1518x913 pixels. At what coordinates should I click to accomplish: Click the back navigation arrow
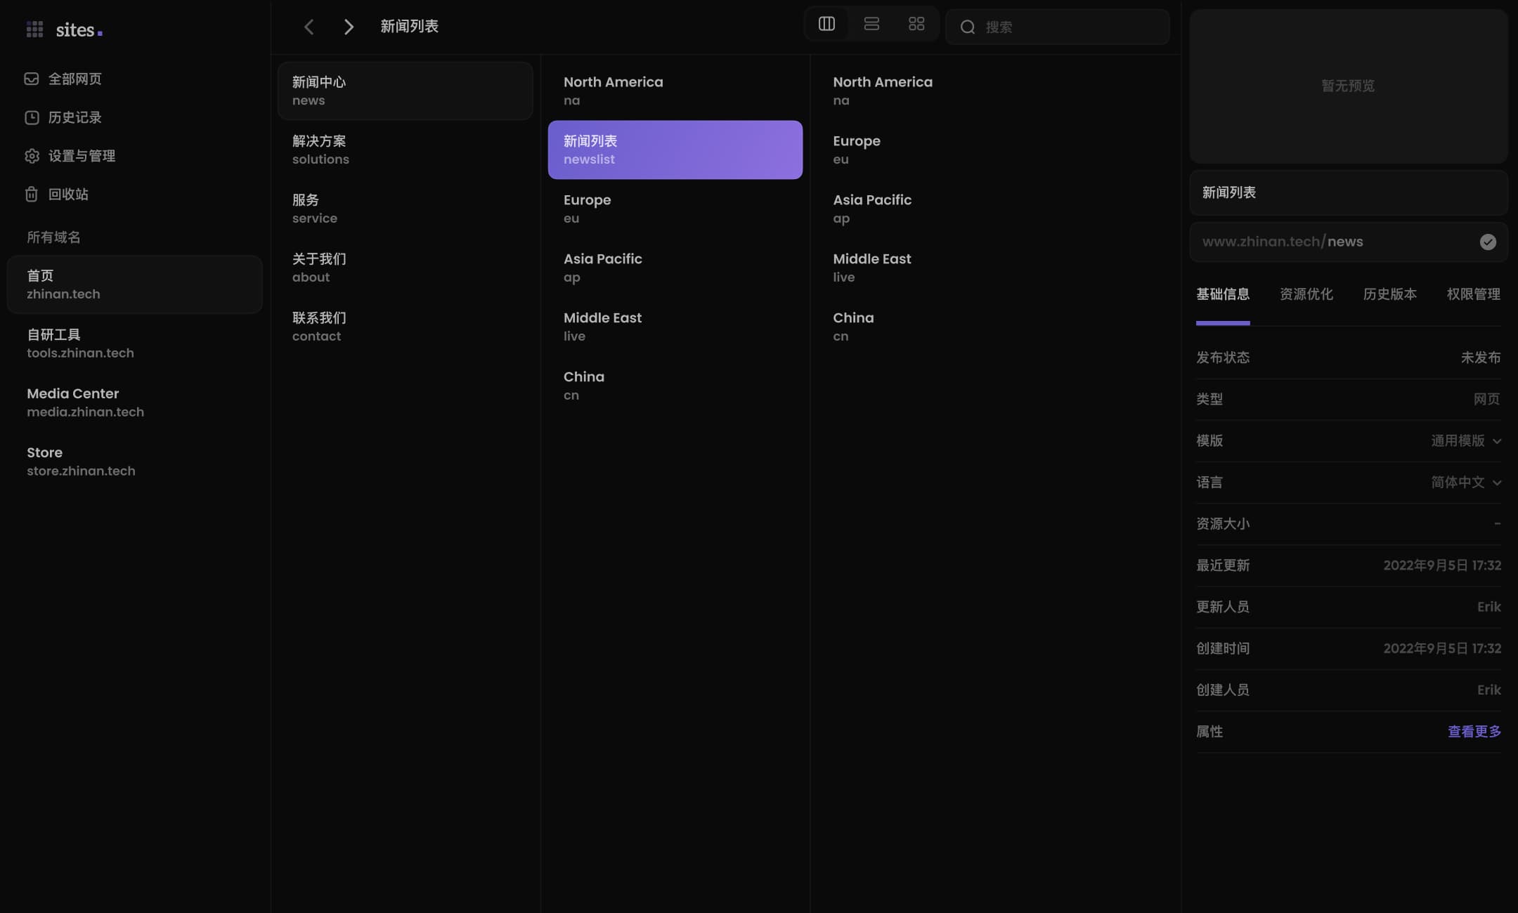pyautogui.click(x=309, y=27)
